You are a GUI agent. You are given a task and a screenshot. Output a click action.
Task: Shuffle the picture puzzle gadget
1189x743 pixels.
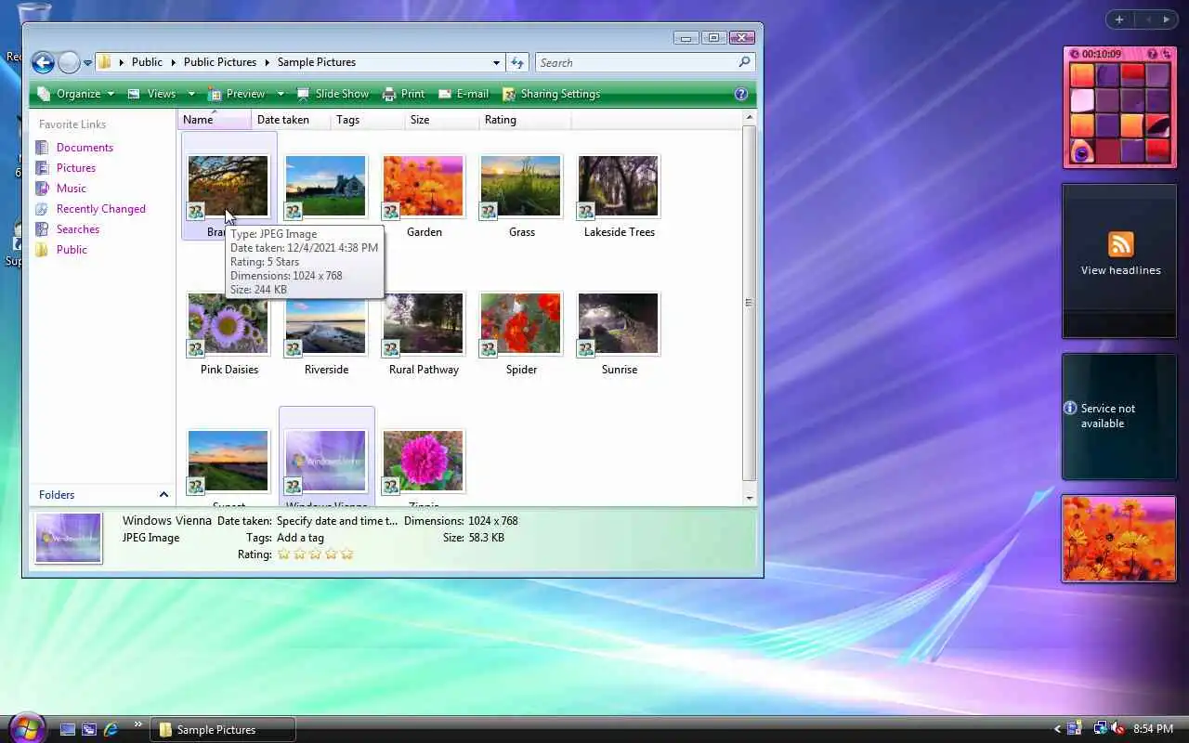(1167, 54)
